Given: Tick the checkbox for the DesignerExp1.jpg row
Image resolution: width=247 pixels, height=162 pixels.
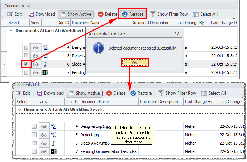Looking at the screenshot, I should (34, 126).
